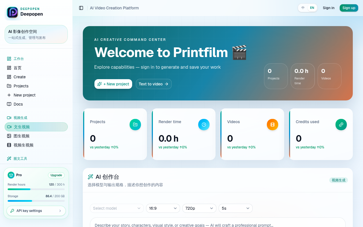Click the story description prompt field
Image resolution: width=363 pixels, height=227 pixels.
tap(218, 222)
